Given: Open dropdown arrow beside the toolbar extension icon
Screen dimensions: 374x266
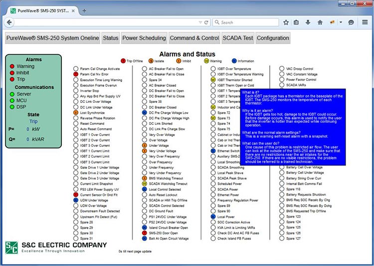Looking at the screenshot, I should click(341, 22).
